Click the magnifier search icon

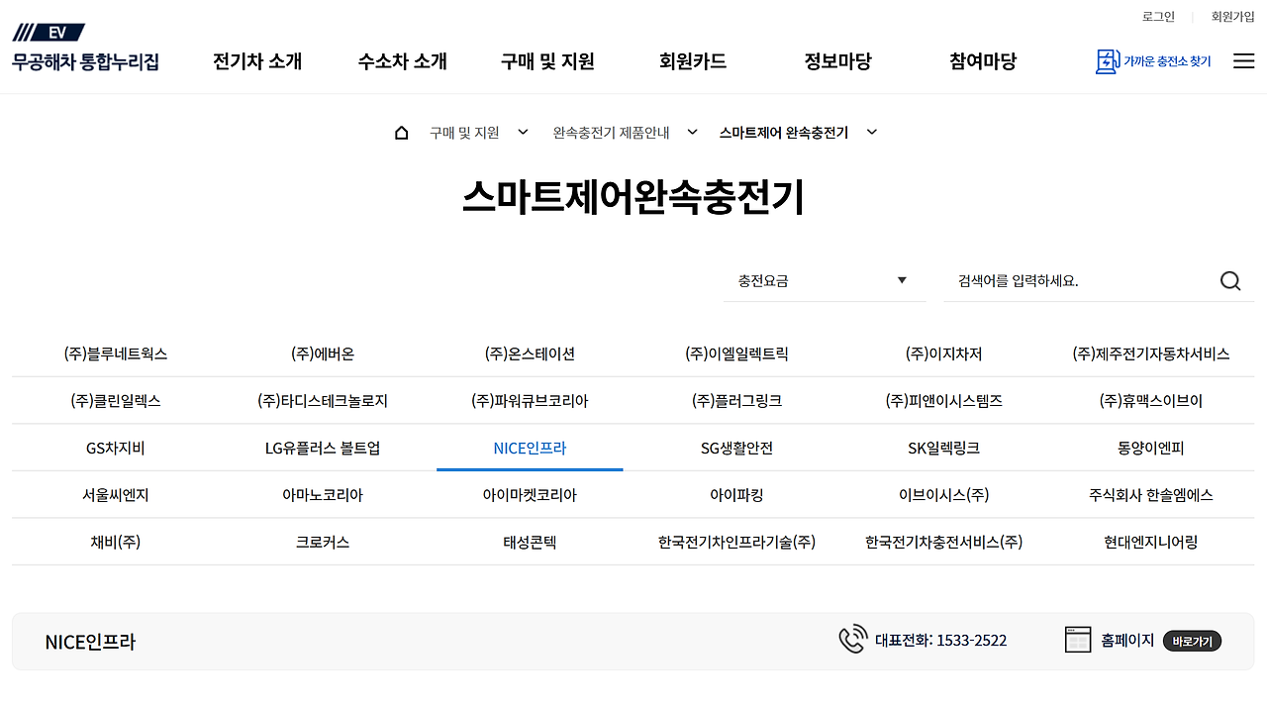click(x=1230, y=281)
